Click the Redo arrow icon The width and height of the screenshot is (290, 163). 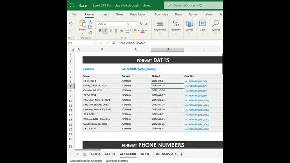click(x=71, y=30)
